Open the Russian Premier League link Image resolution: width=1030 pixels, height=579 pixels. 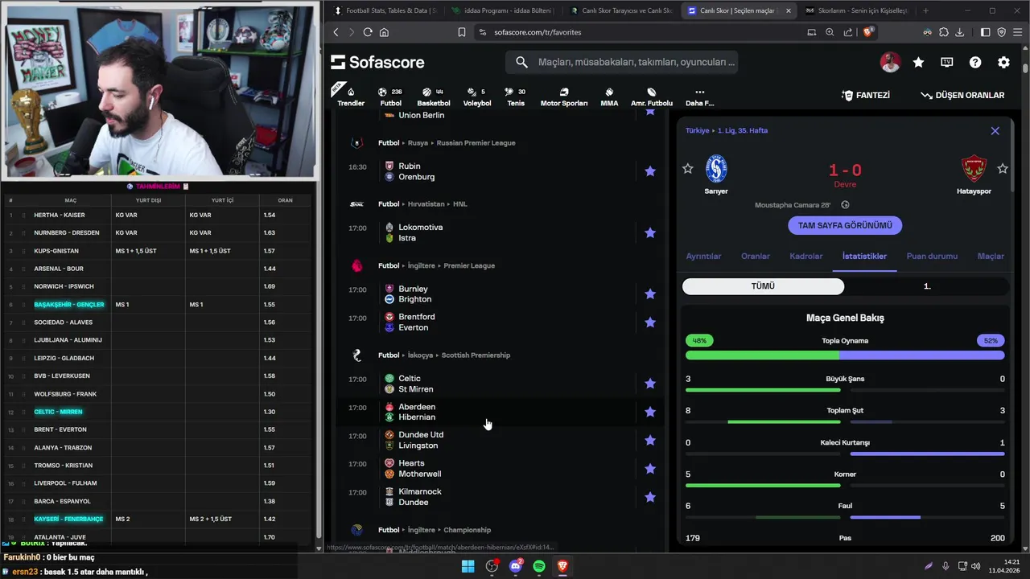(476, 142)
